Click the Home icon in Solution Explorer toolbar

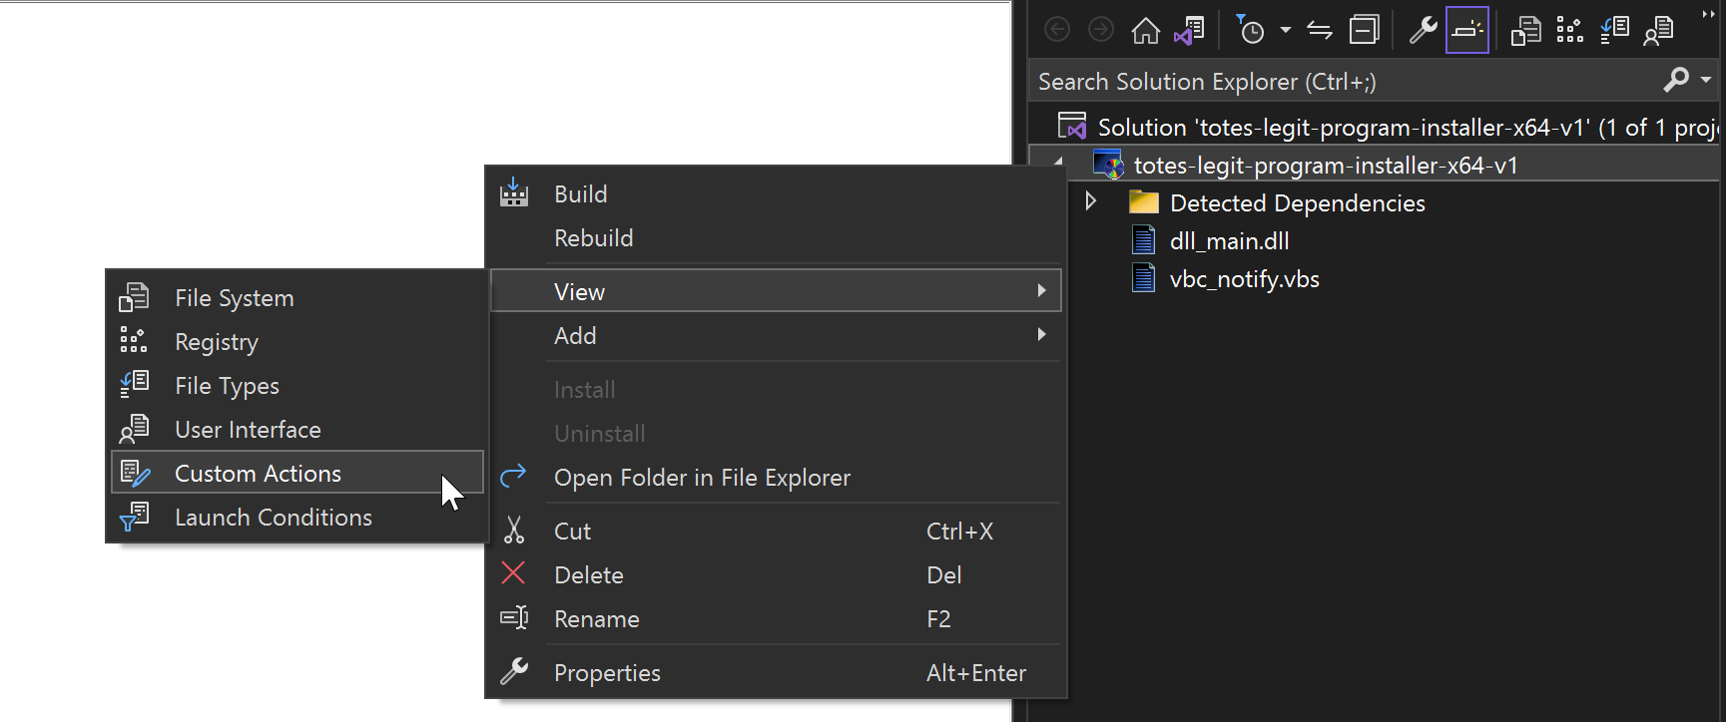coord(1145,31)
